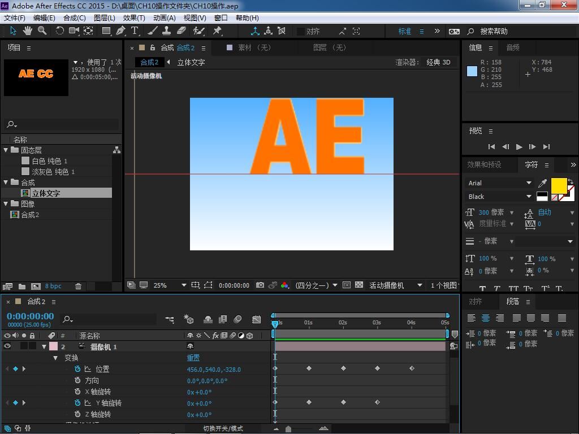The height and width of the screenshot is (434, 579).
Task: Click the show channel color icon
Action: click(285, 285)
